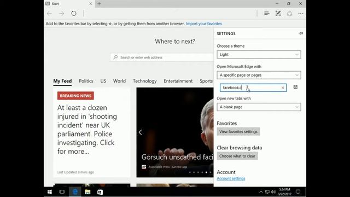
Task: Switch to the US tab
Action: (x=103, y=81)
